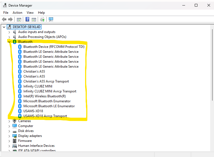The height and width of the screenshot is (157, 214).
Task: Select the Firmware label
Action: coord(25,141)
